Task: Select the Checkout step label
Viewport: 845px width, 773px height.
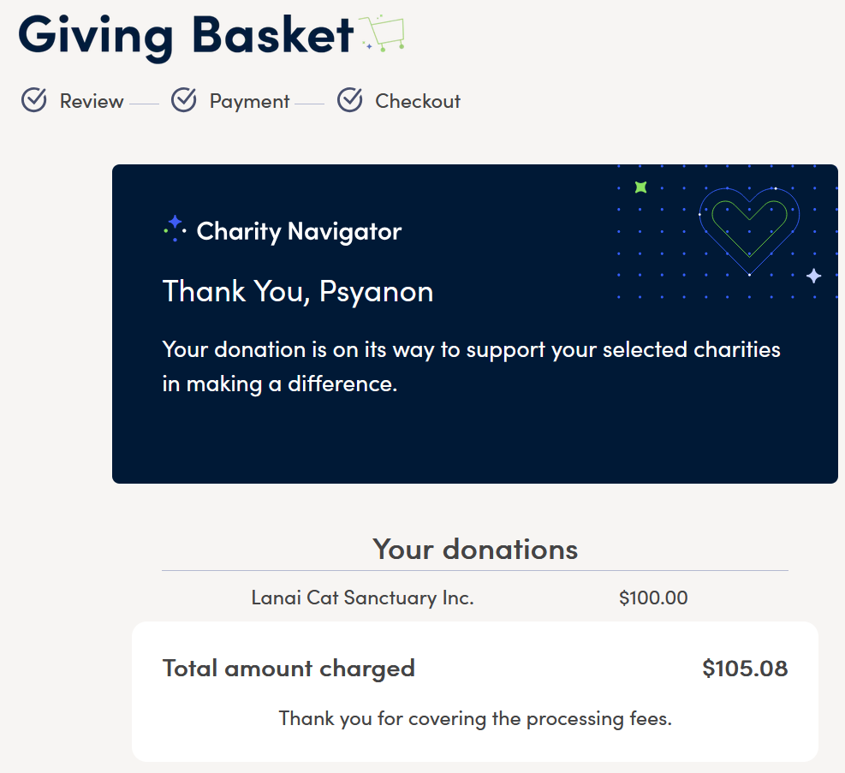Action: pyautogui.click(x=418, y=101)
